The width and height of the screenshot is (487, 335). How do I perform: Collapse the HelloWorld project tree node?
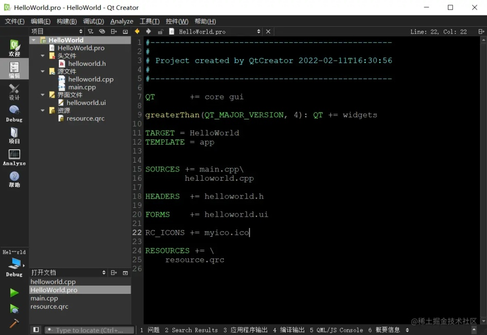click(x=34, y=40)
